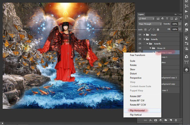Click the Fill 100% field
Image resolution: width=190 pixels, height=125 pixels.
point(175,29)
